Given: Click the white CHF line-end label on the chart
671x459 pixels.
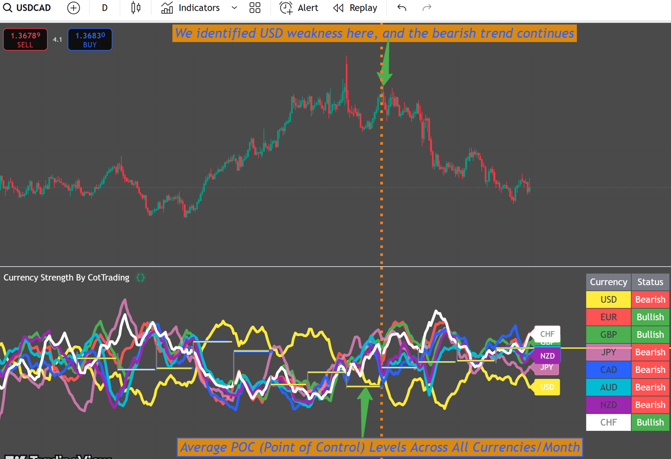Looking at the screenshot, I should tap(547, 334).
